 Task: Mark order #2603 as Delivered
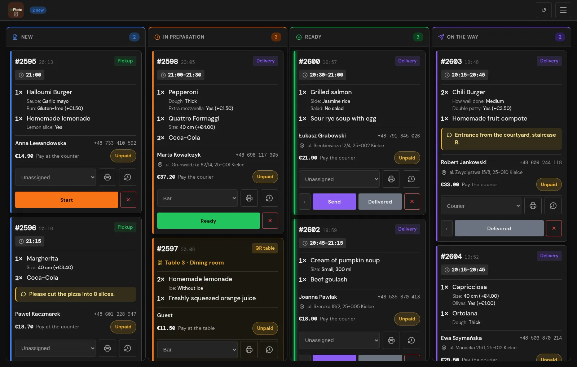499,228
